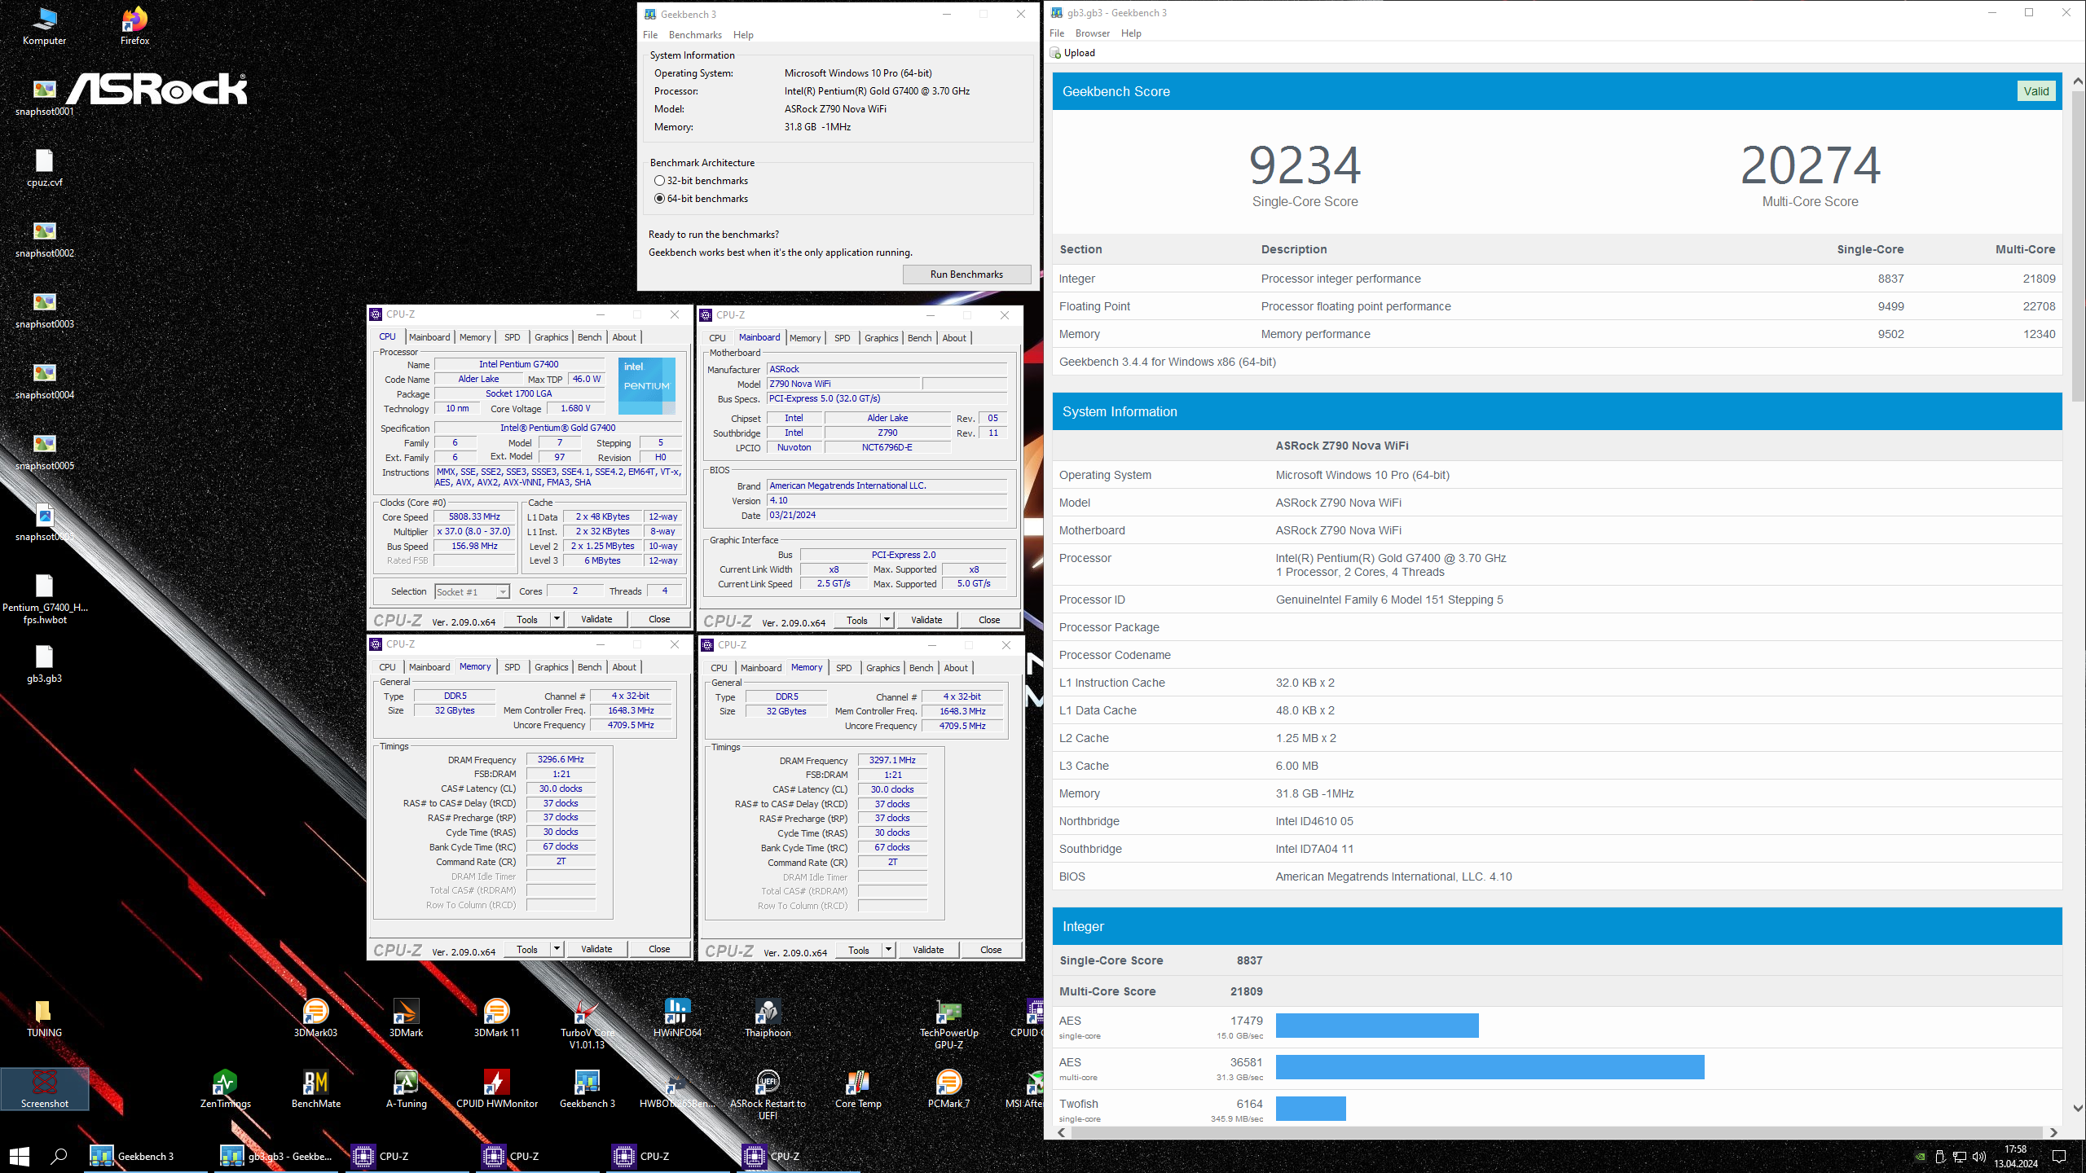Open the snaphsot0001 image file
Screen dimensions: 2086x1173
point(44,98)
